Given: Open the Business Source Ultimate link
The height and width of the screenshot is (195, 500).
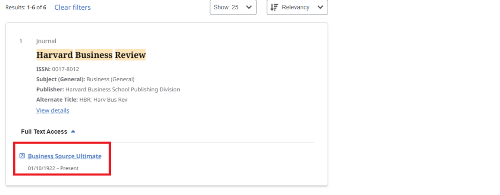Looking at the screenshot, I should 64,156.
